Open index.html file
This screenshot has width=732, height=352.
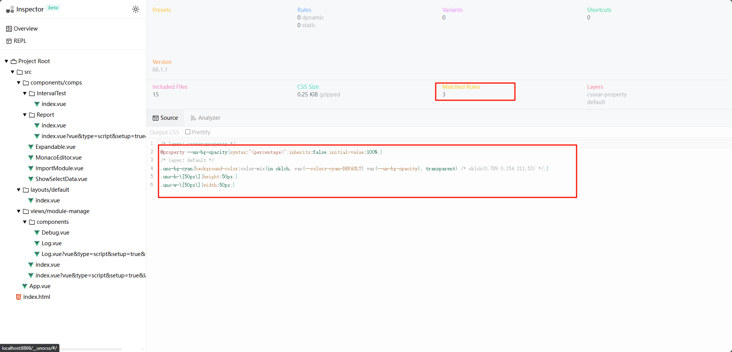coord(37,297)
